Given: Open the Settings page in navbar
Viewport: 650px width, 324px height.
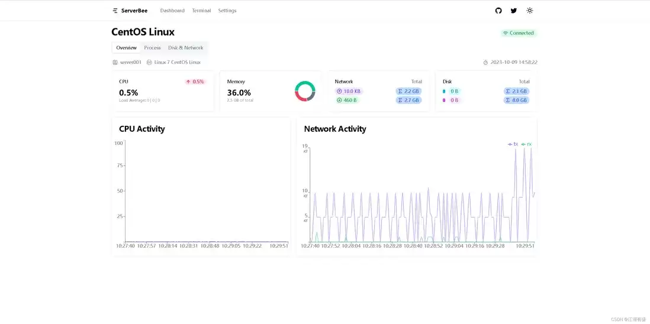Looking at the screenshot, I should tap(227, 11).
